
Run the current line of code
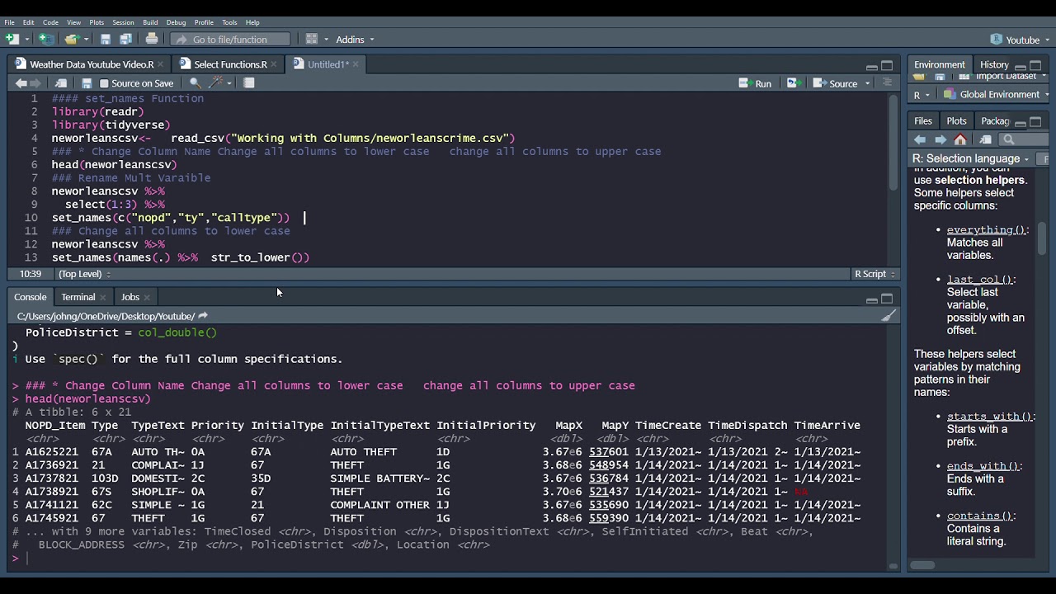click(x=755, y=83)
